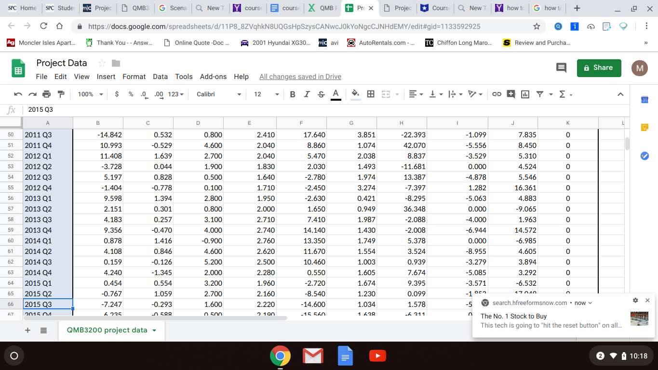The image size is (658, 370).
Task: Open the Calibri font dropdown
Action: [219, 94]
